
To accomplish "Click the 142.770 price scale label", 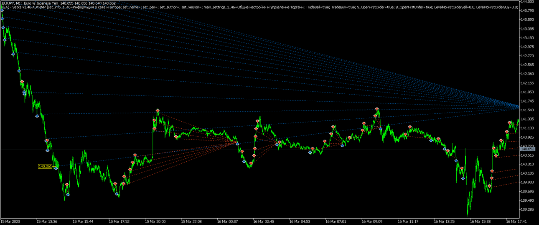I will [528, 56].
